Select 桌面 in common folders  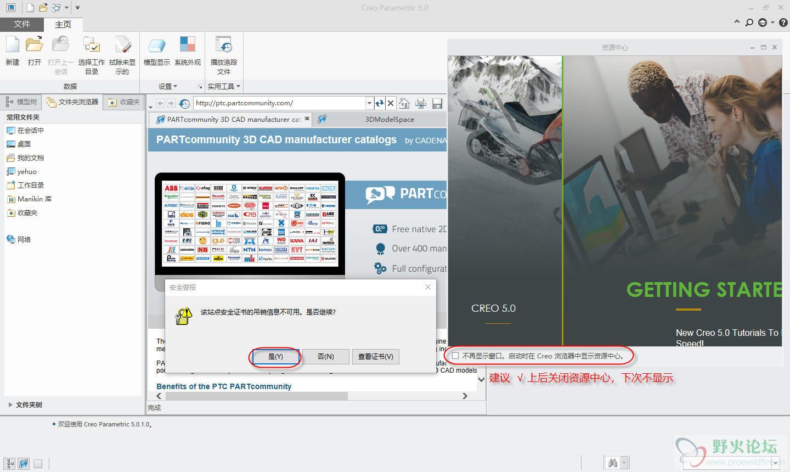(x=19, y=144)
